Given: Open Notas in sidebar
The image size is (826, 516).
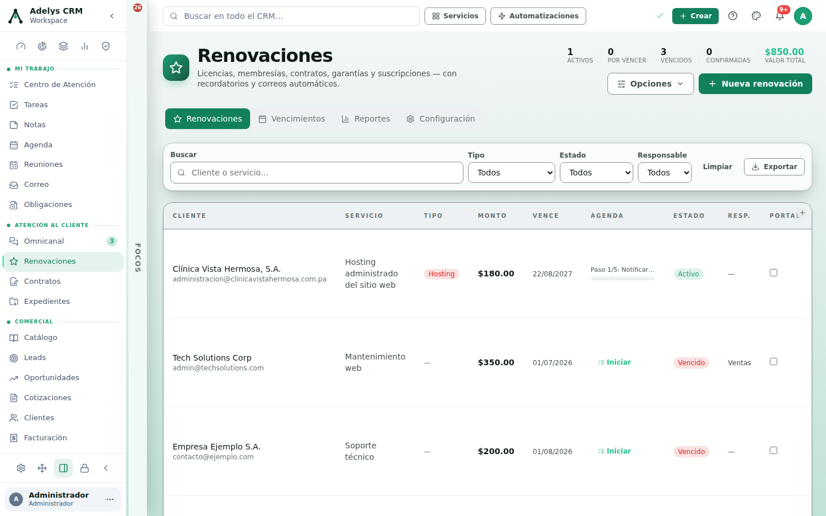Looking at the screenshot, I should click(x=63, y=125).
